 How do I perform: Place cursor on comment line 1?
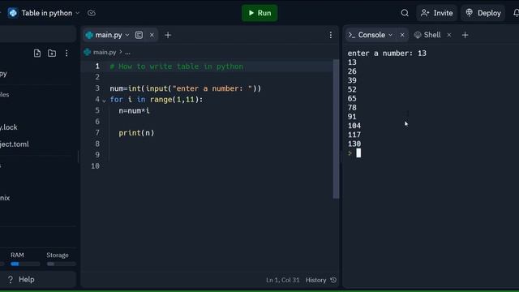177,67
